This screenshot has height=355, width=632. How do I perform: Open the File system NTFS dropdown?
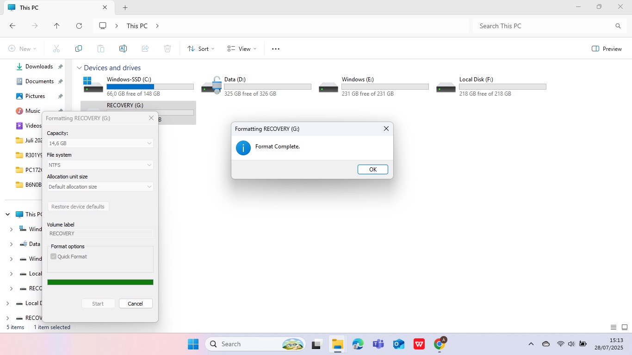(x=100, y=165)
